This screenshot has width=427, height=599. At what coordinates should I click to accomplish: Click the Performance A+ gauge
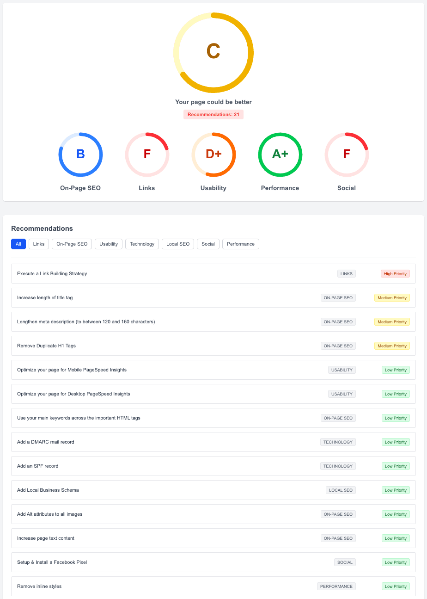[280, 155]
